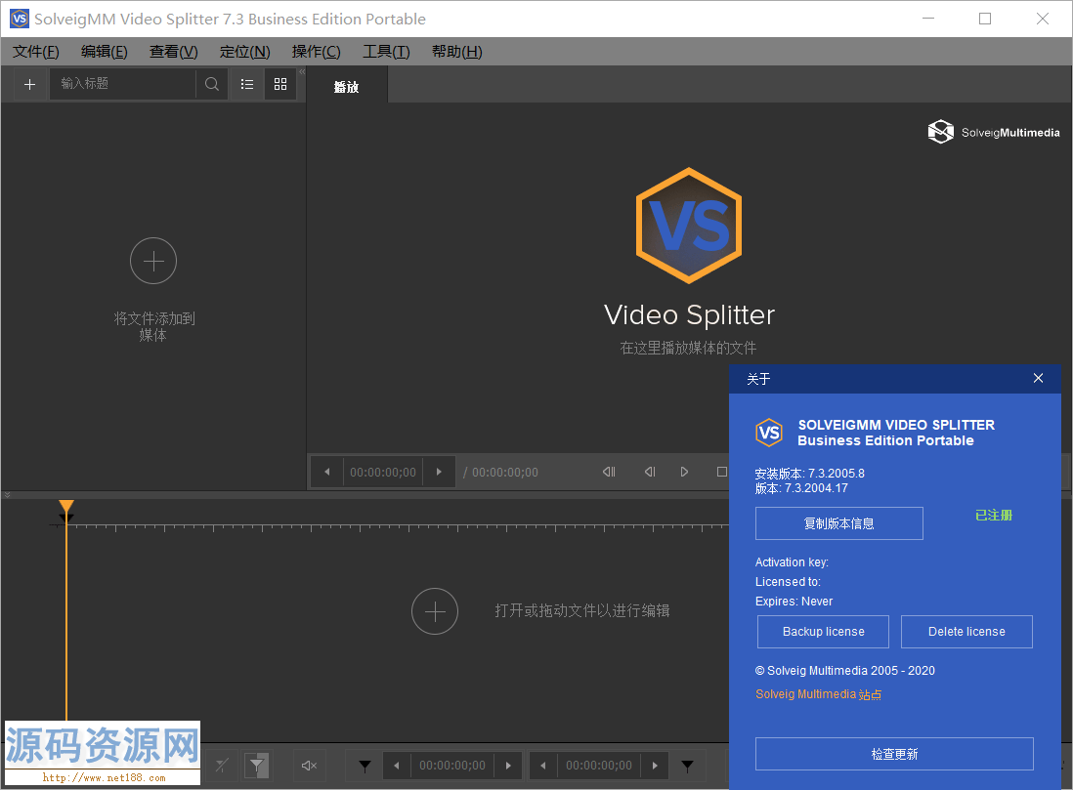Decrease start marker time with left arrow
Screen dimensions: 1073x790
tap(396, 766)
